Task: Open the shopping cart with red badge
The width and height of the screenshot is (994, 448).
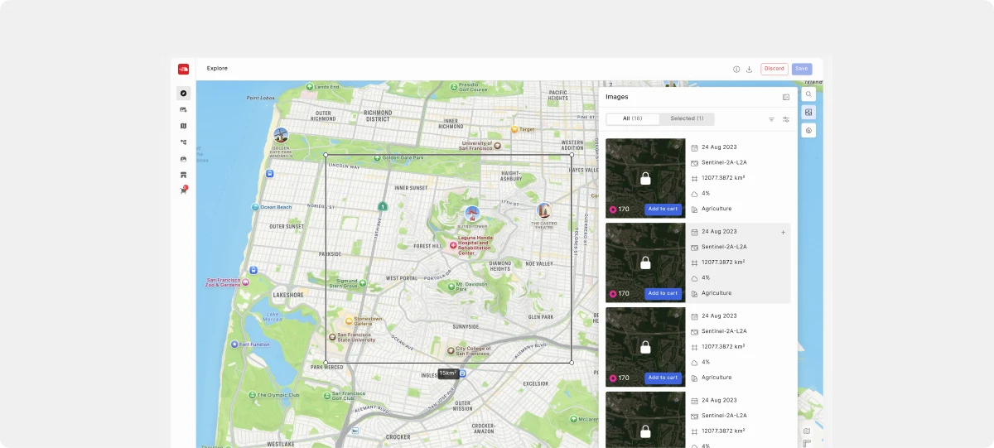Action: tap(183, 190)
